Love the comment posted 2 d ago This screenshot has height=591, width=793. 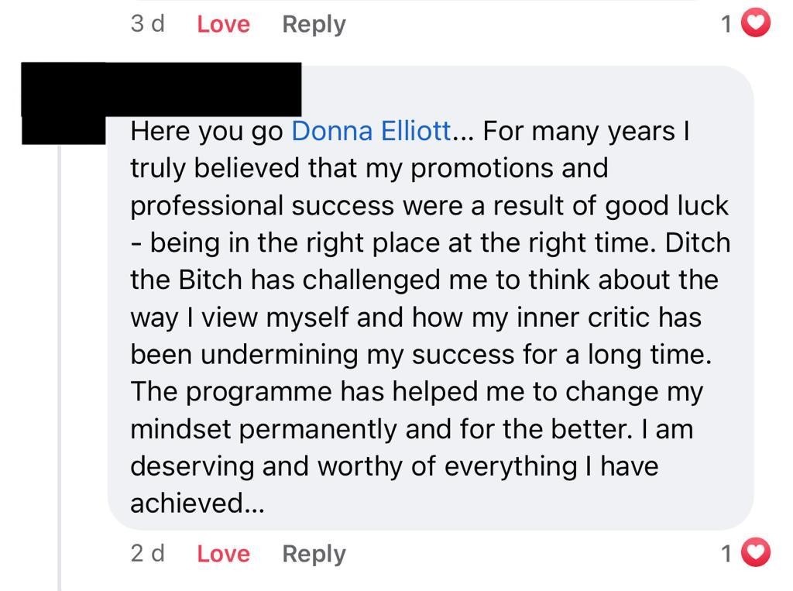(x=223, y=554)
